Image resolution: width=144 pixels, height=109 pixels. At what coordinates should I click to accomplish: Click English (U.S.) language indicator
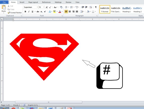33,105
